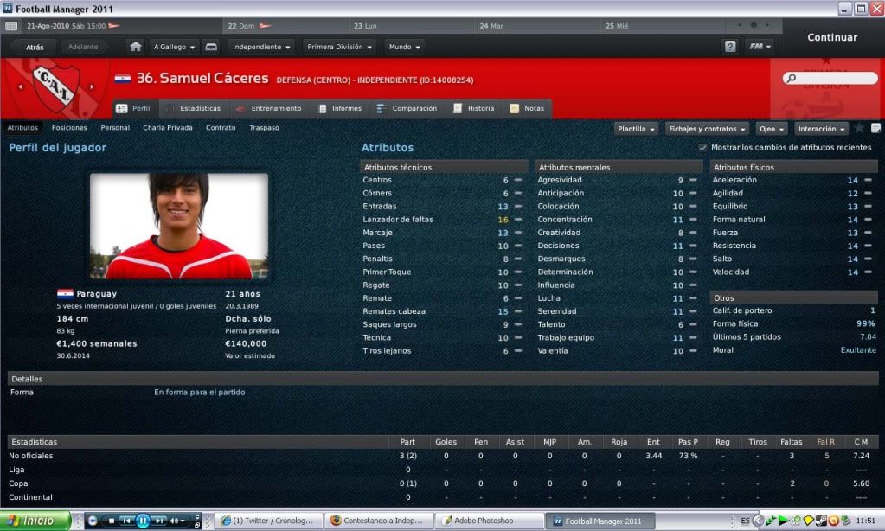Click the 22 Dom date entry
The height and width of the screenshot is (531, 885).
pyautogui.click(x=241, y=26)
